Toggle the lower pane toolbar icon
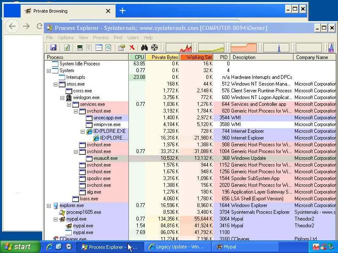Screen dimensions: 338x253 coord(99,47)
